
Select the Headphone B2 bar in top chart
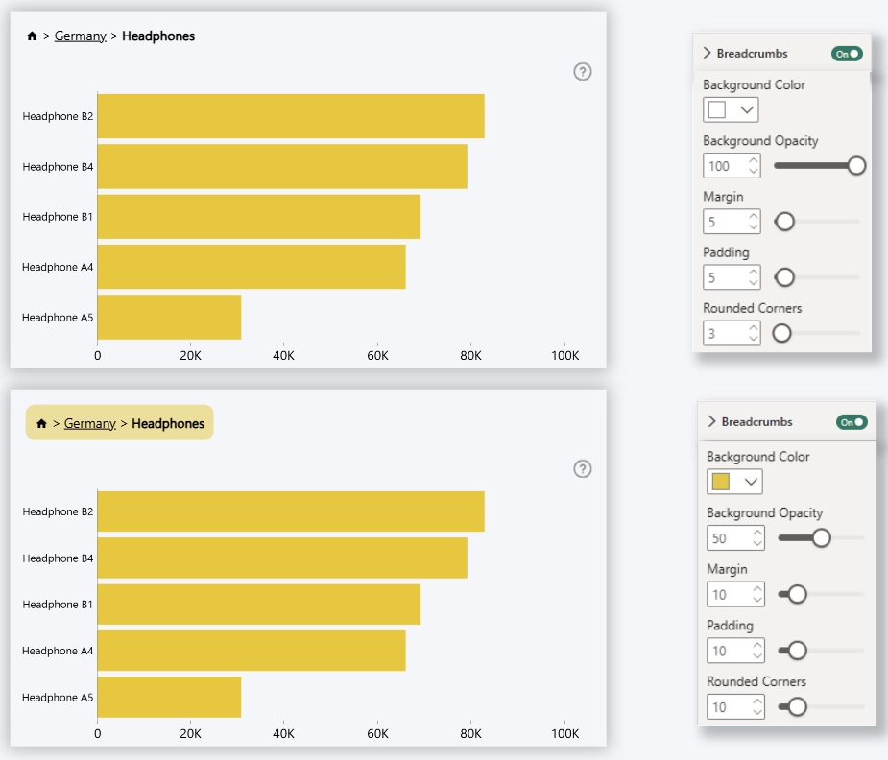(x=290, y=116)
